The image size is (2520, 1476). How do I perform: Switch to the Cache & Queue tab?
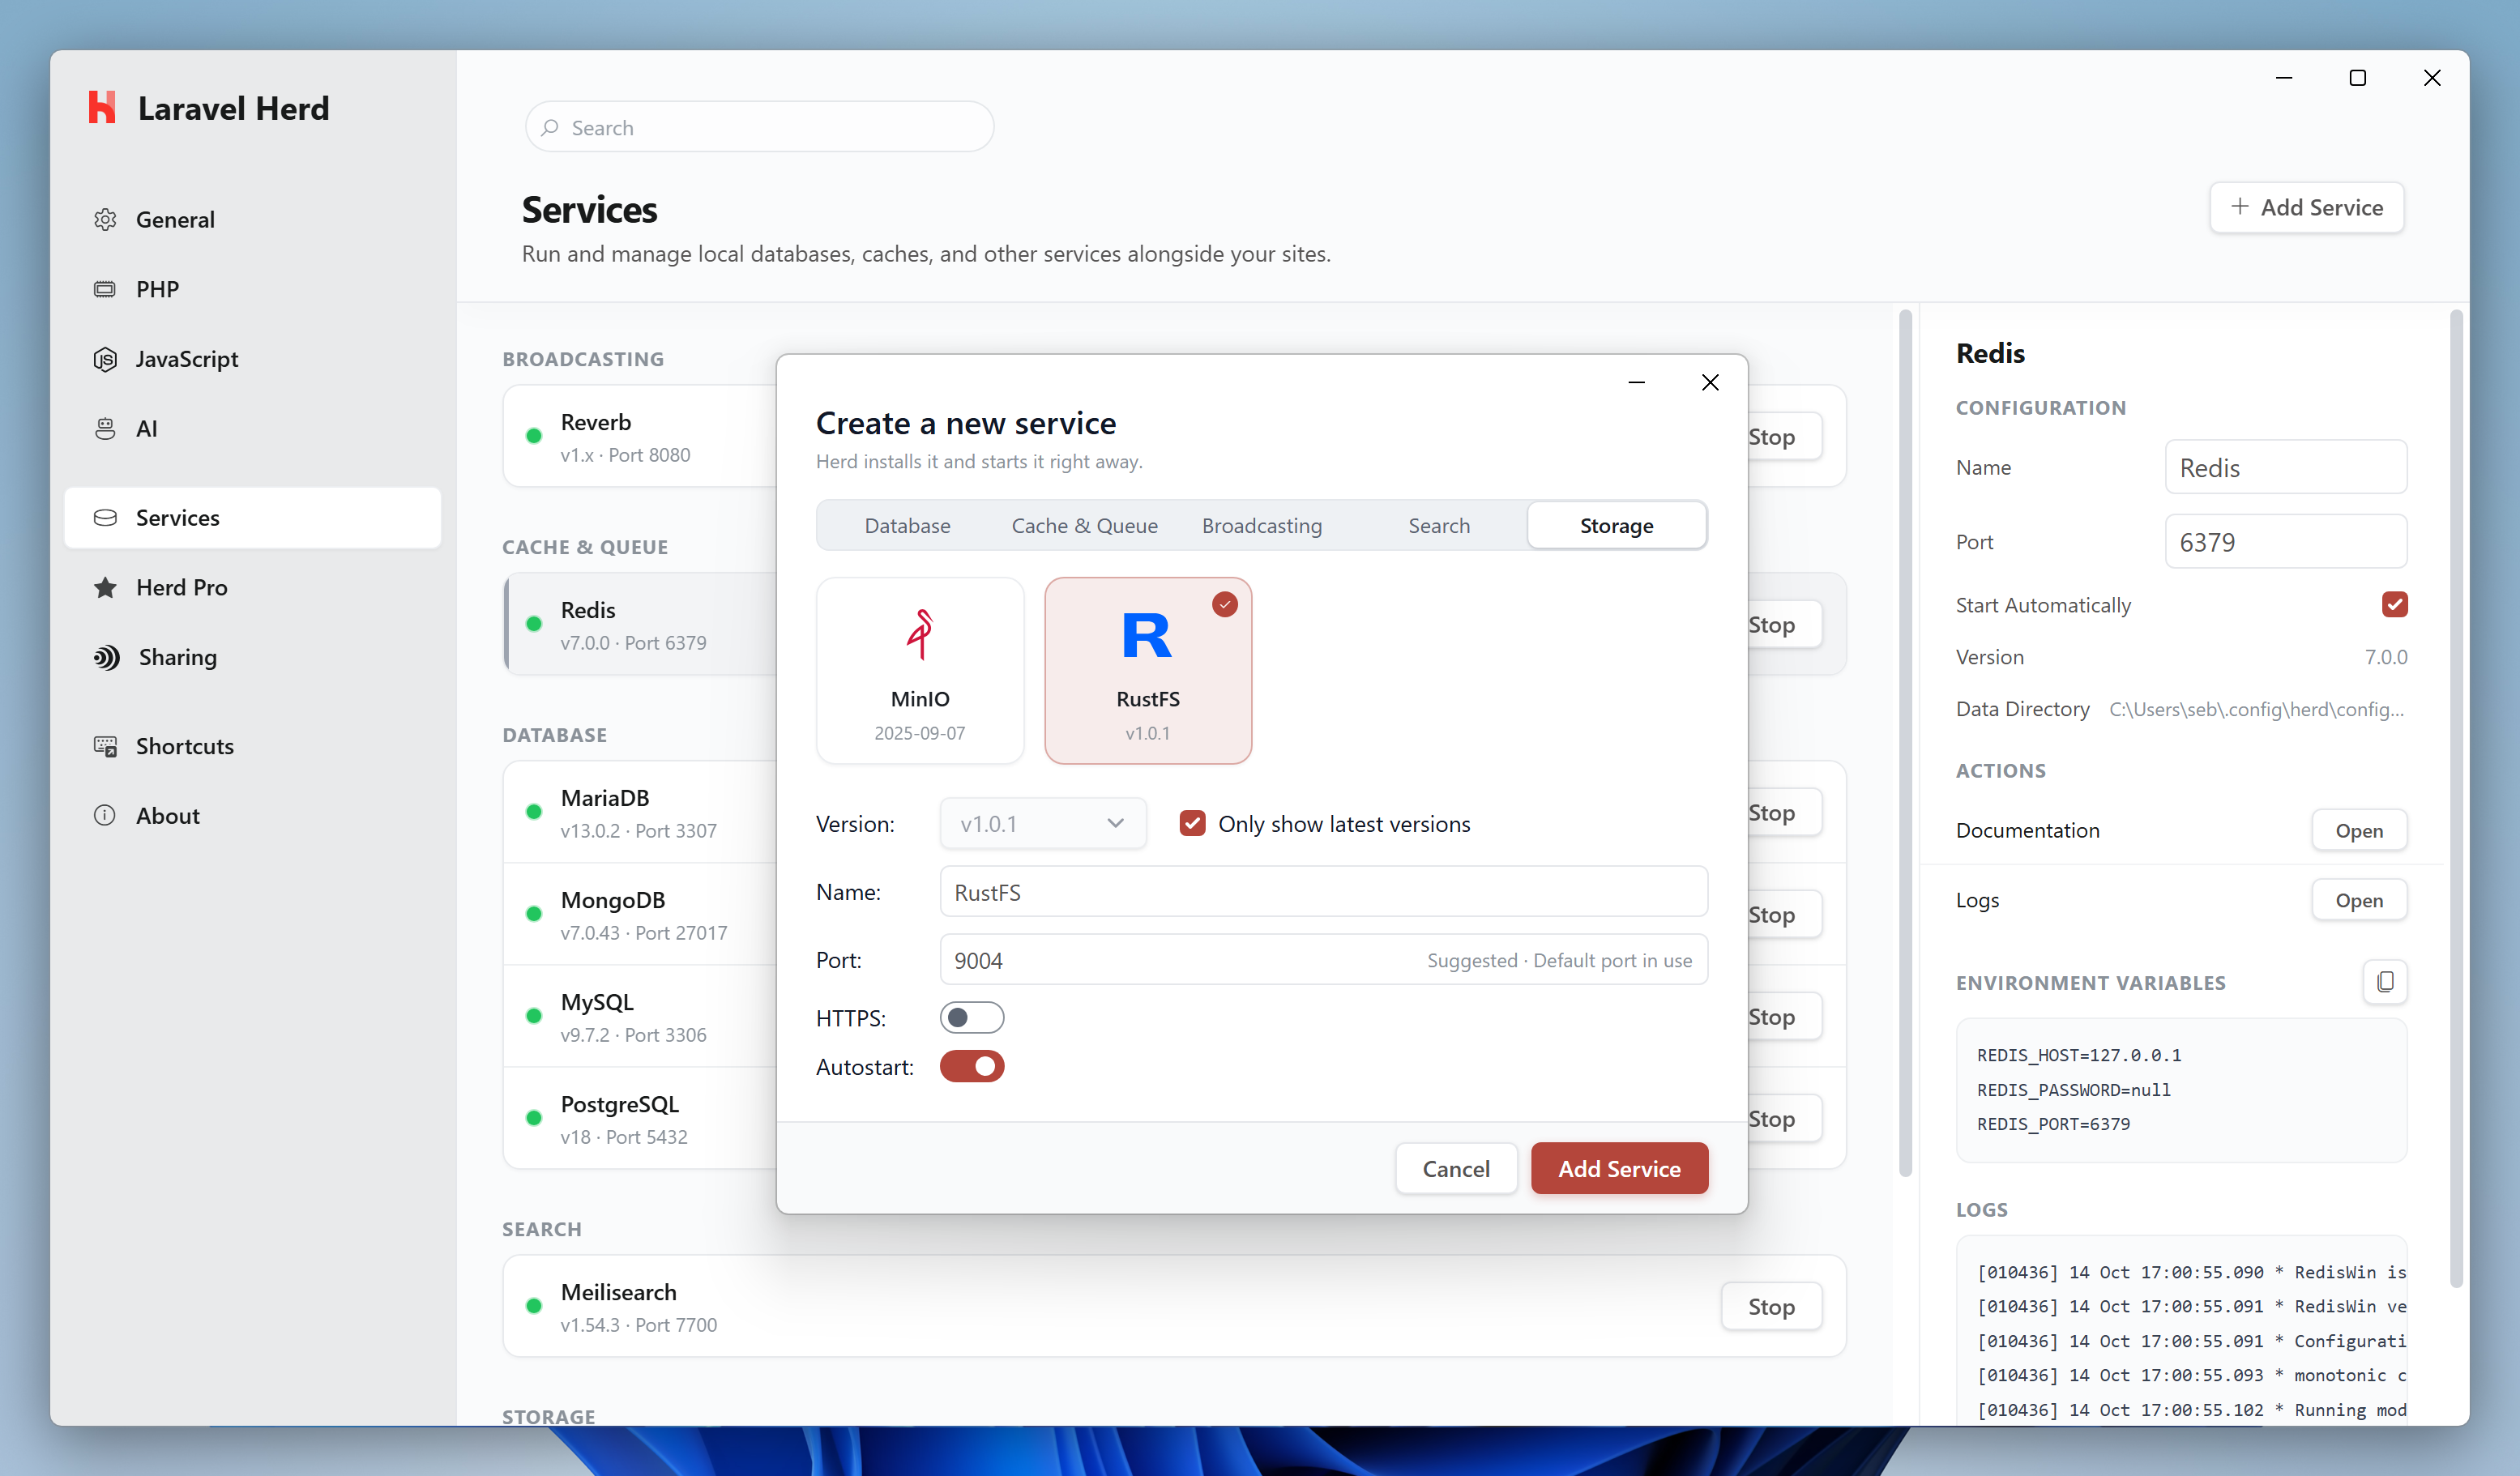coord(1085,525)
